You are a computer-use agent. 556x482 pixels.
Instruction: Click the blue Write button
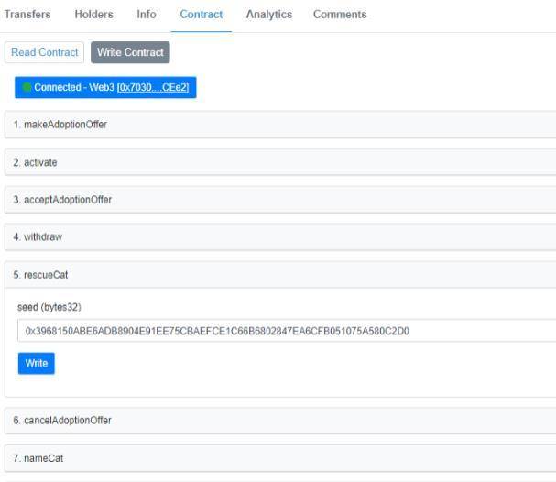tap(37, 363)
